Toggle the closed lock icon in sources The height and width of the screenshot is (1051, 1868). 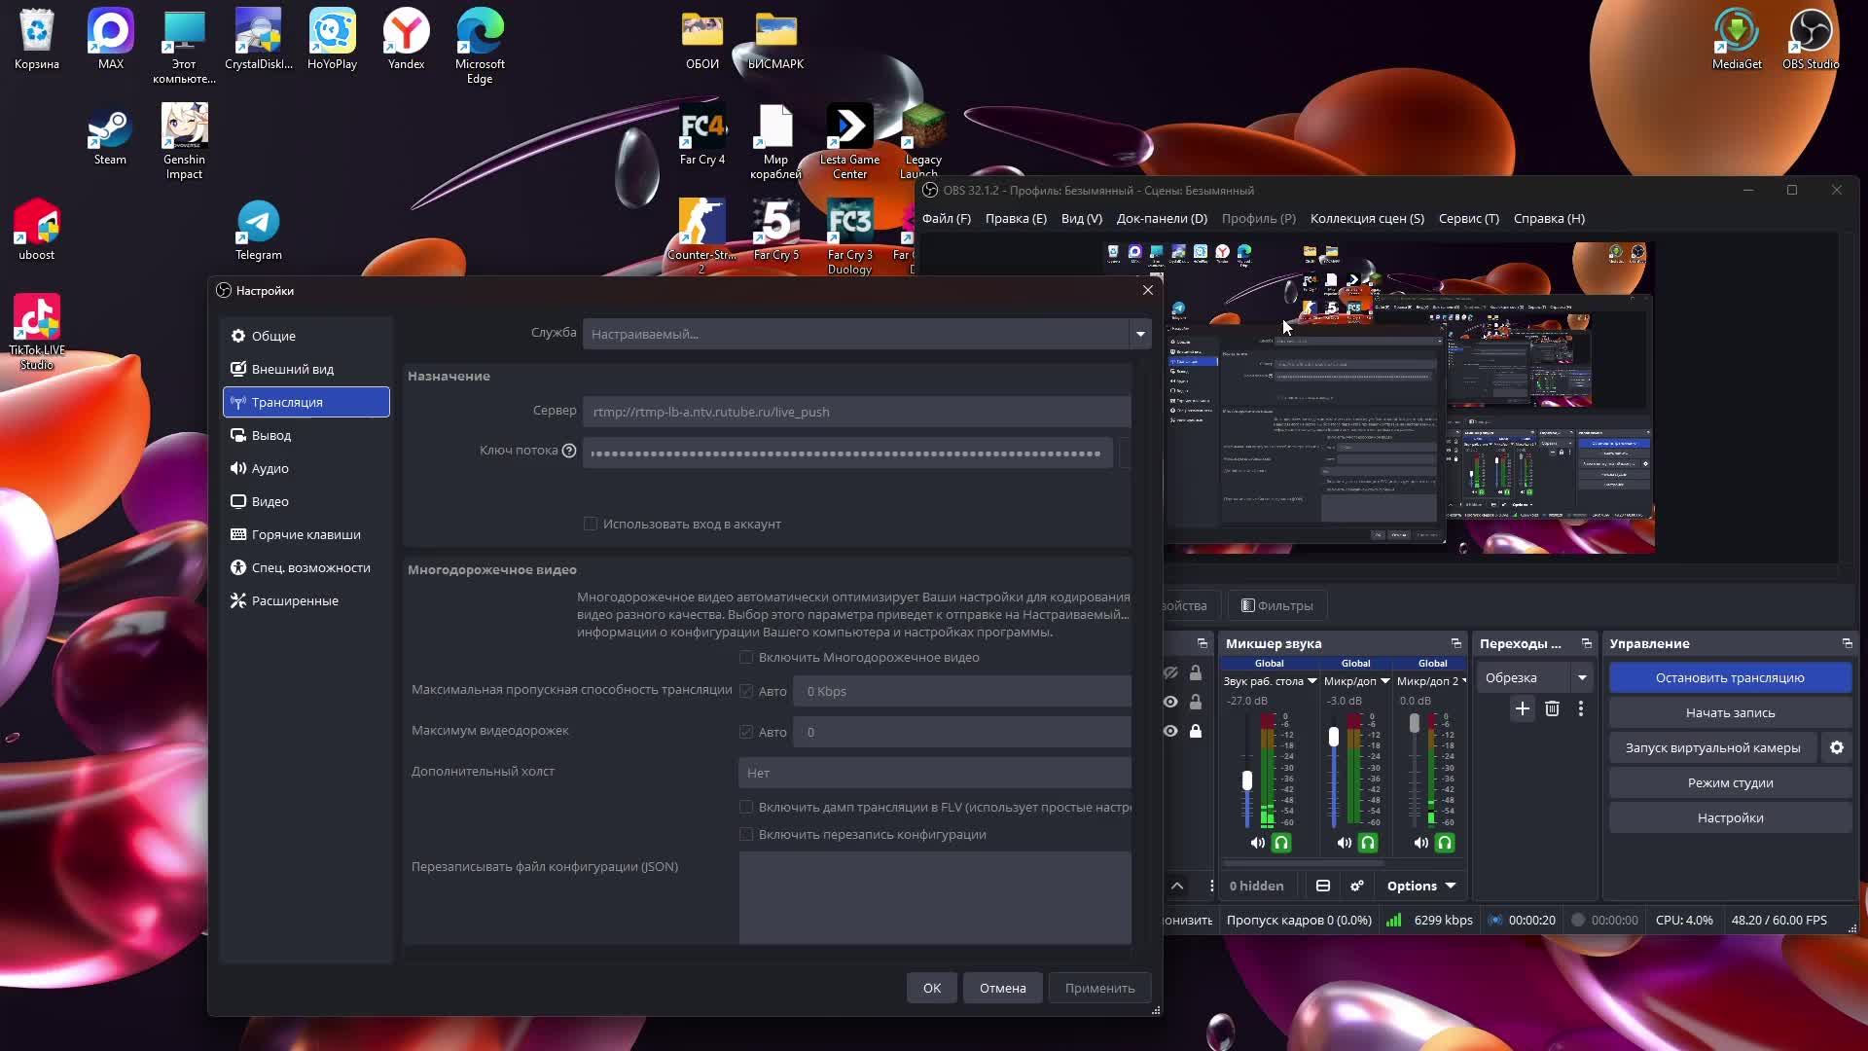click(1196, 731)
